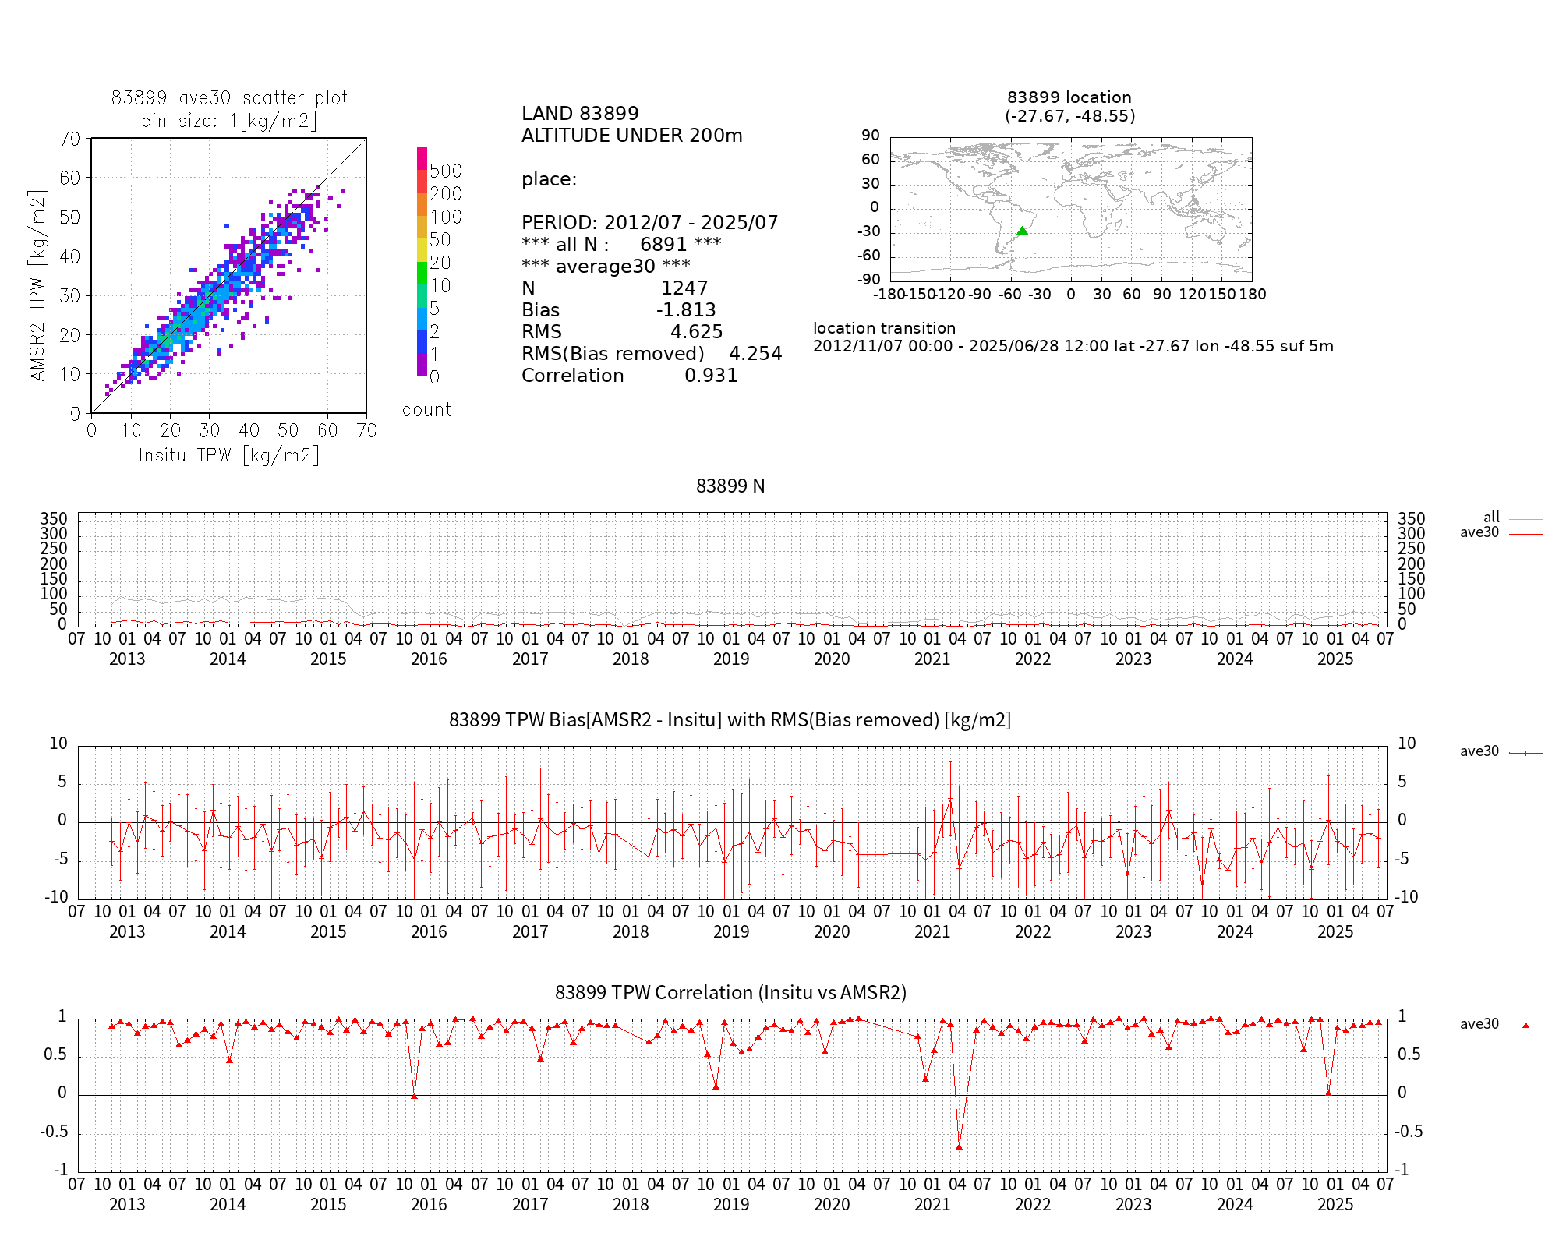Click 'bin size: 1[kg/m2]' label
The image size is (1559, 1247).
coord(229,121)
